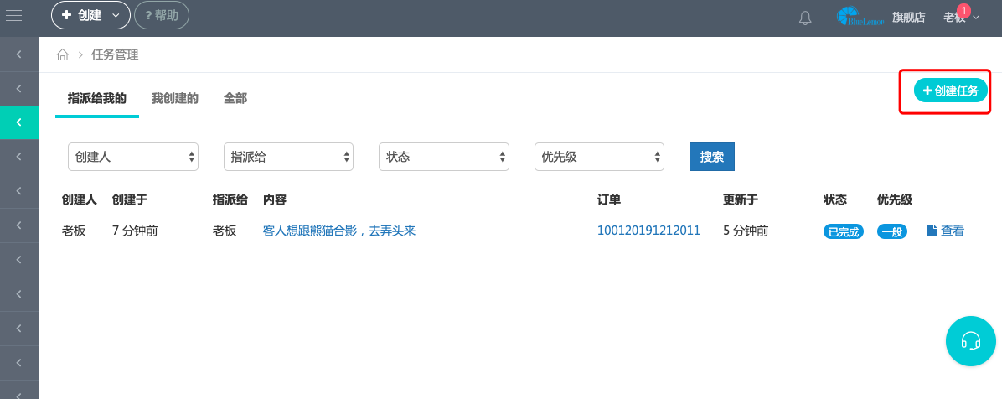Open the customer service headset chat
This screenshot has width=1002, height=399.
point(970,341)
